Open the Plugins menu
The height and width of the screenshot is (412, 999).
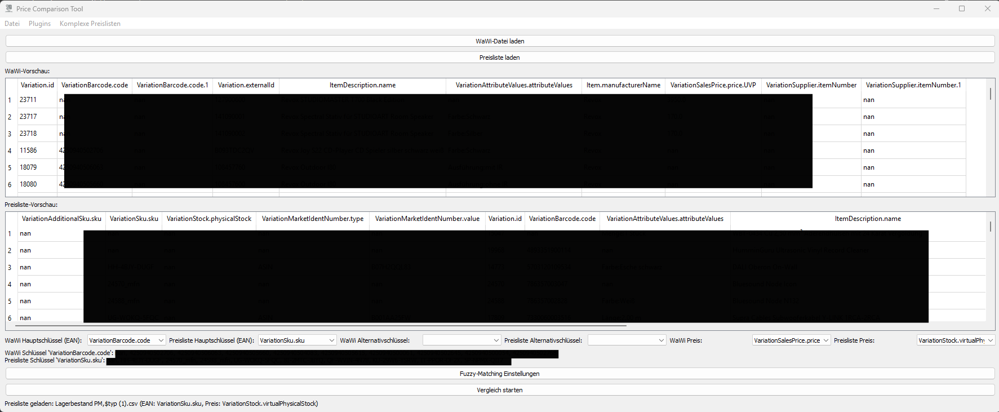coord(39,24)
